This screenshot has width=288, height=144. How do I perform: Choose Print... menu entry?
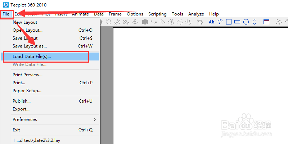[50, 83]
